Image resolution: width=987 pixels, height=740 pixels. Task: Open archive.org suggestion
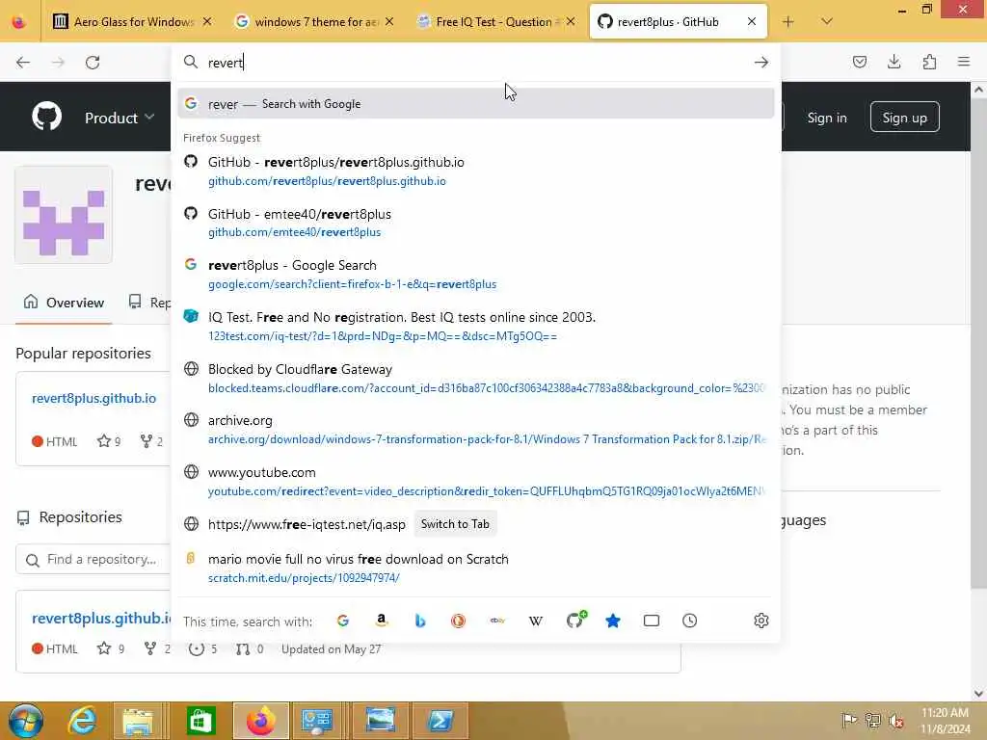pyautogui.click(x=476, y=430)
